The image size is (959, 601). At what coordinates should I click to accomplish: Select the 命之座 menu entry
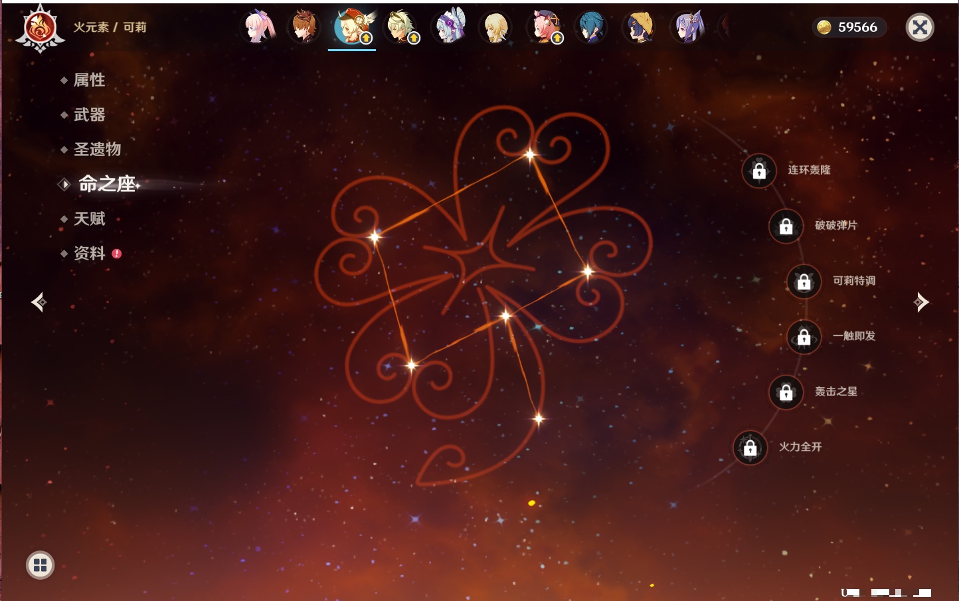tap(107, 184)
